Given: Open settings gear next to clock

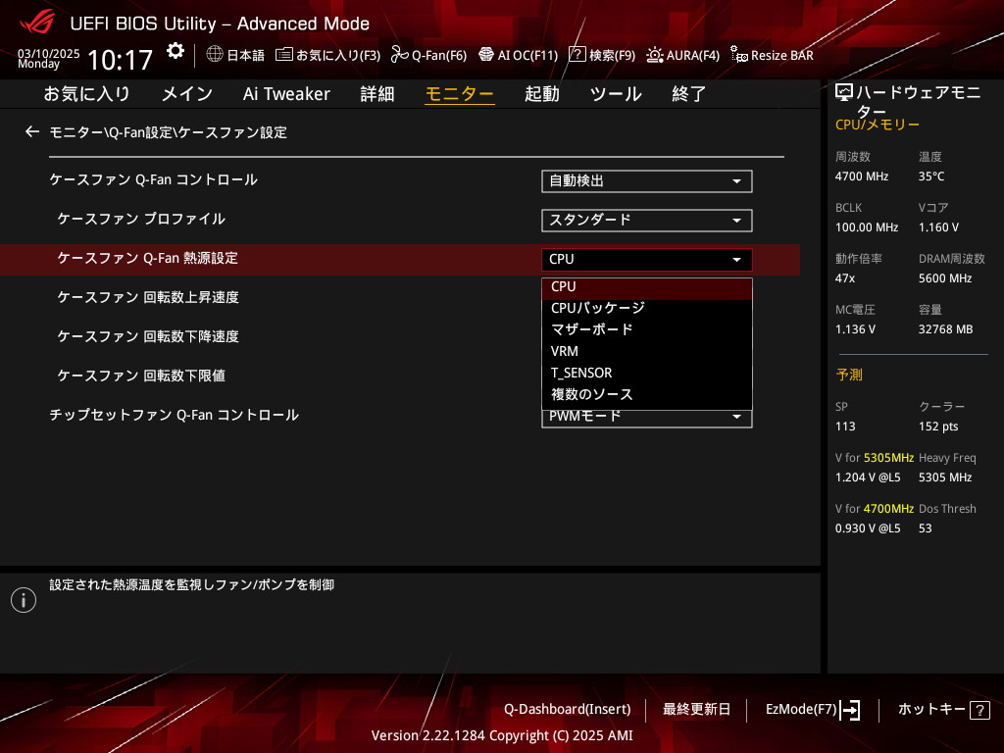Looking at the screenshot, I should [x=175, y=51].
